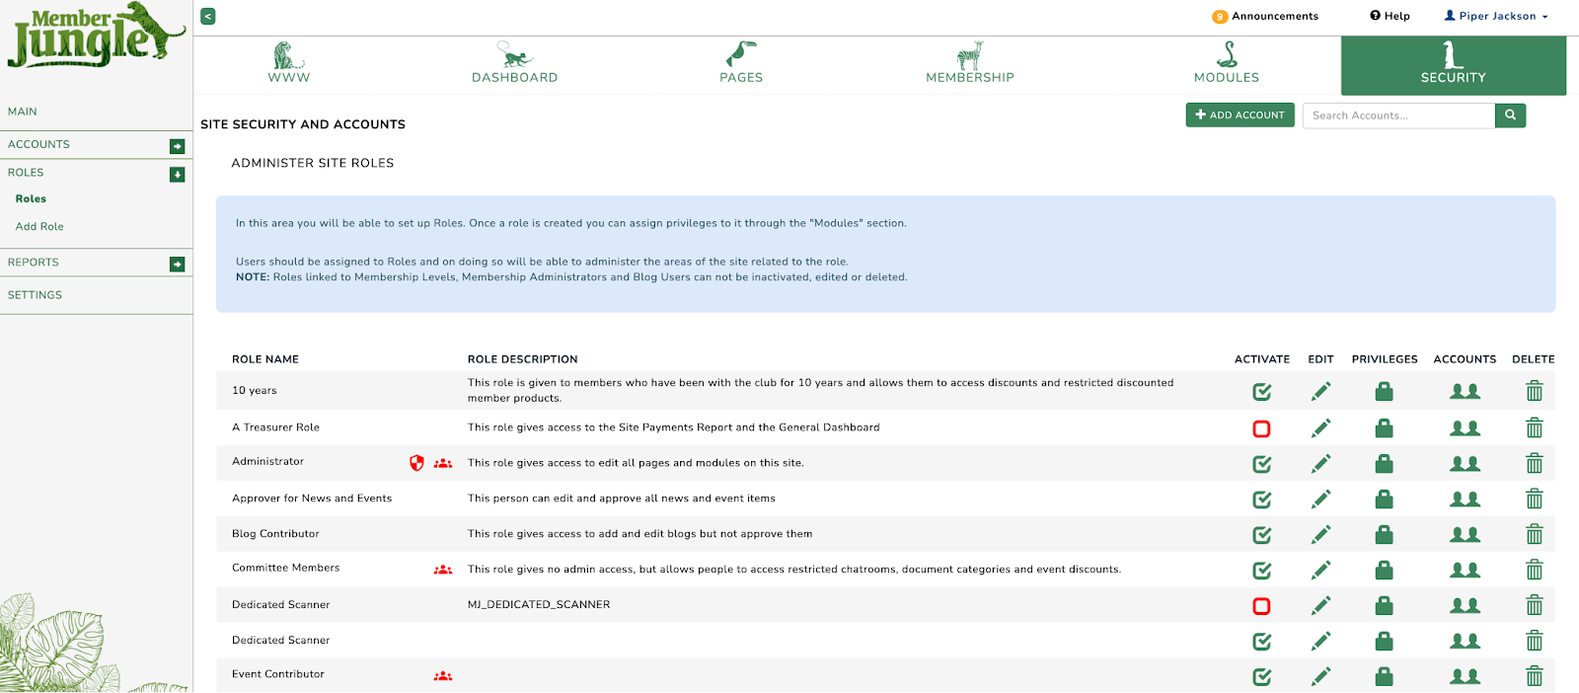Click the Member Jungle logo
The width and height of the screenshot is (1579, 693).
point(96,37)
